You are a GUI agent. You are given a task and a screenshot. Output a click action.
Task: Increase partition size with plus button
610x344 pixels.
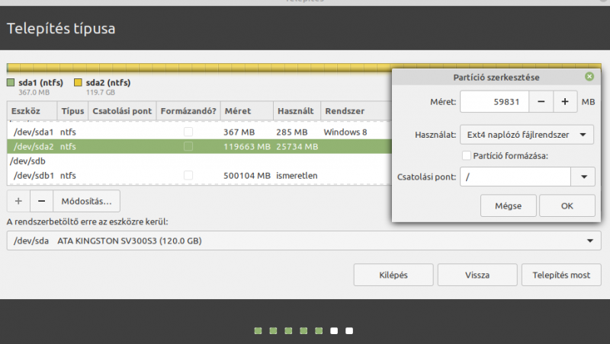tap(565, 101)
